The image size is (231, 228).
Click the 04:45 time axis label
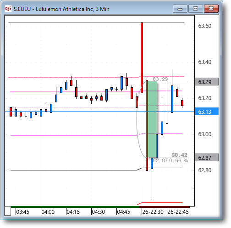pyautogui.click(x=123, y=212)
